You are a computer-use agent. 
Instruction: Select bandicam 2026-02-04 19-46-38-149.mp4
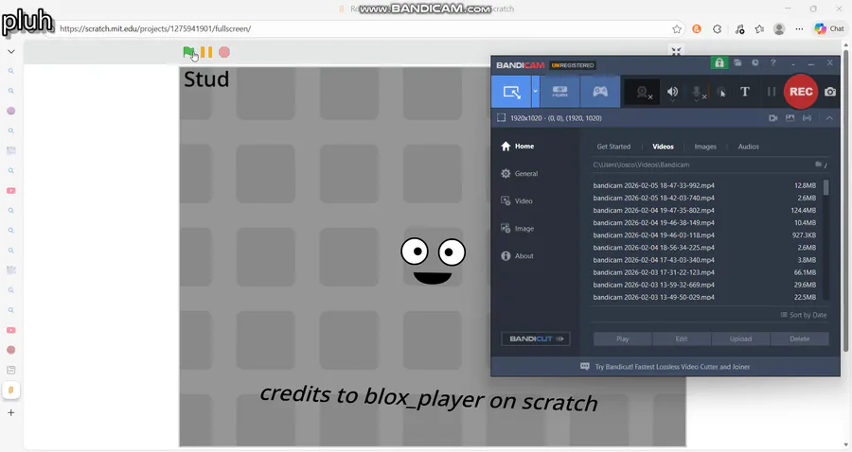coord(704,223)
